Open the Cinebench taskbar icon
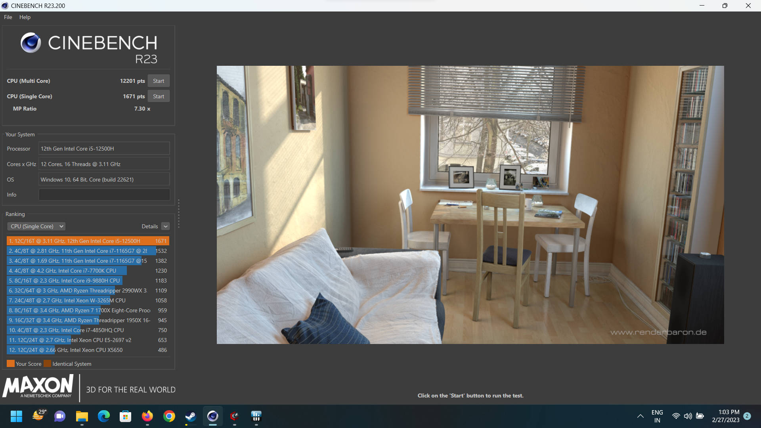761x428 pixels. click(213, 416)
